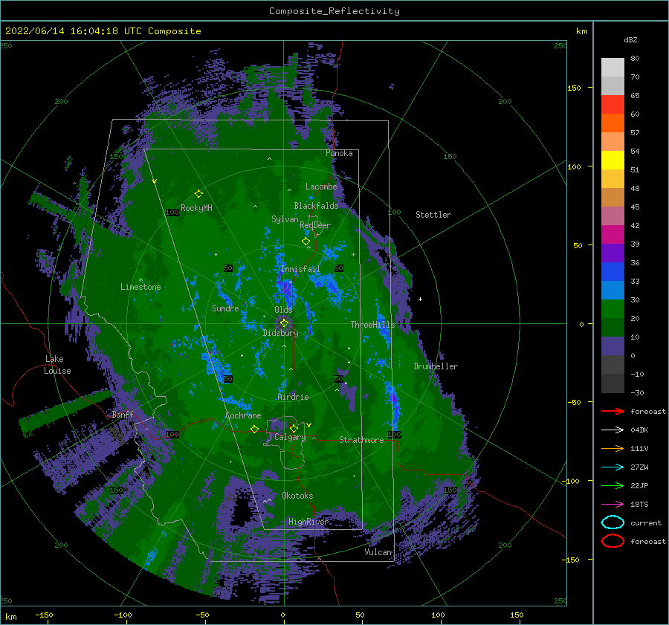Click the ThreeHills label
669x625 pixels.
tap(372, 325)
